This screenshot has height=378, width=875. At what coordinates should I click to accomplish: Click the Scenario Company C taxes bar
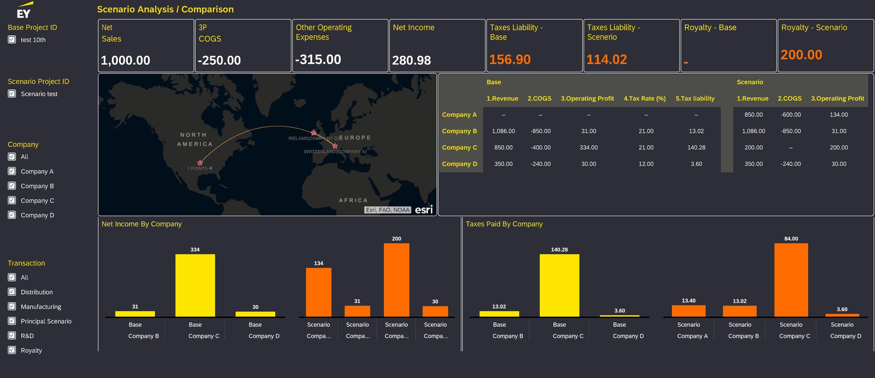click(x=791, y=279)
